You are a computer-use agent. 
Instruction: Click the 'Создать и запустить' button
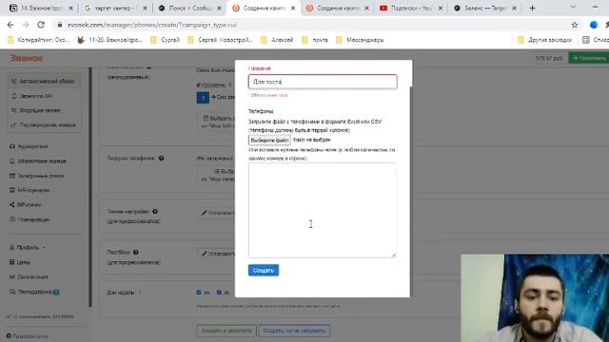226,331
